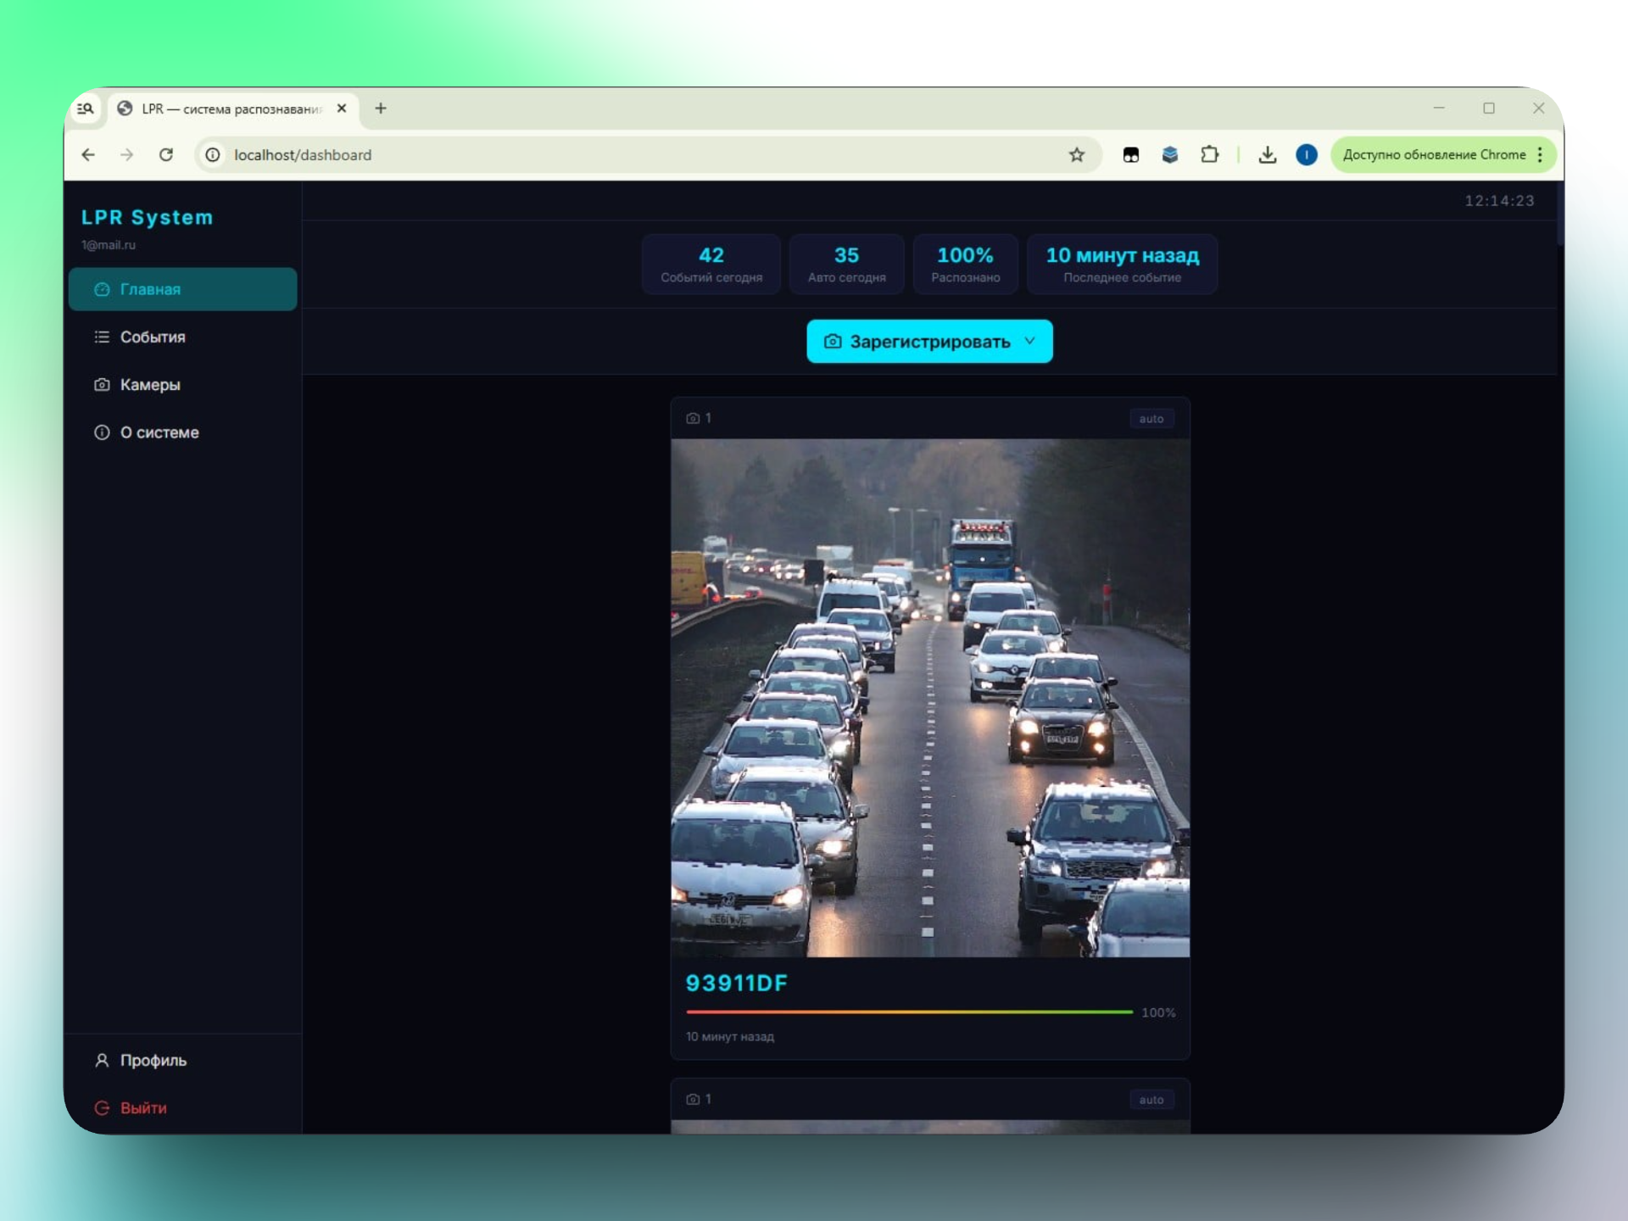1628x1221 pixels.
Task: Click the camera icon on Зарегистрировать button
Action: coord(833,341)
